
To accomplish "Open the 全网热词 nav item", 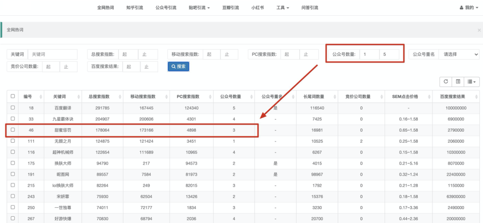I will tap(106, 8).
